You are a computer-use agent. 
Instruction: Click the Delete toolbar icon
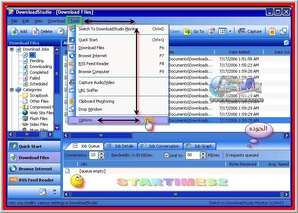(35, 31)
